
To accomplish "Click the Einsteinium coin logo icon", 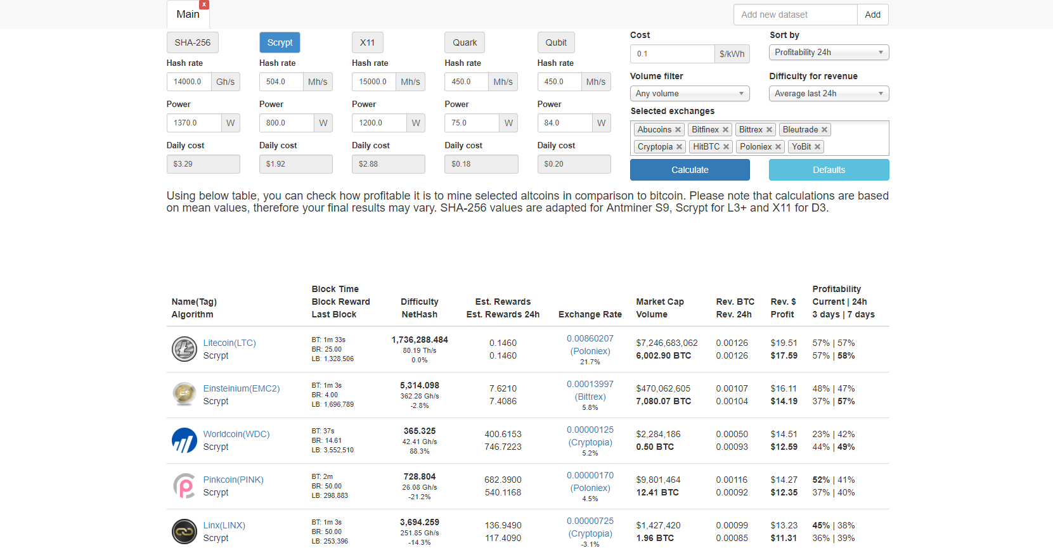I will pyautogui.click(x=184, y=394).
